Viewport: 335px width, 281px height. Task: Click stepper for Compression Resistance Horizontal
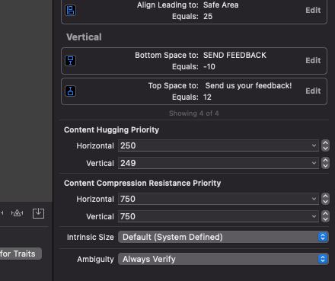(x=325, y=199)
